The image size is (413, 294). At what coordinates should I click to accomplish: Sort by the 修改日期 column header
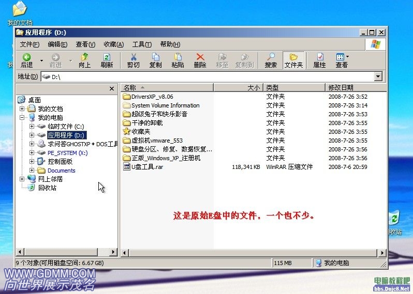coord(356,87)
